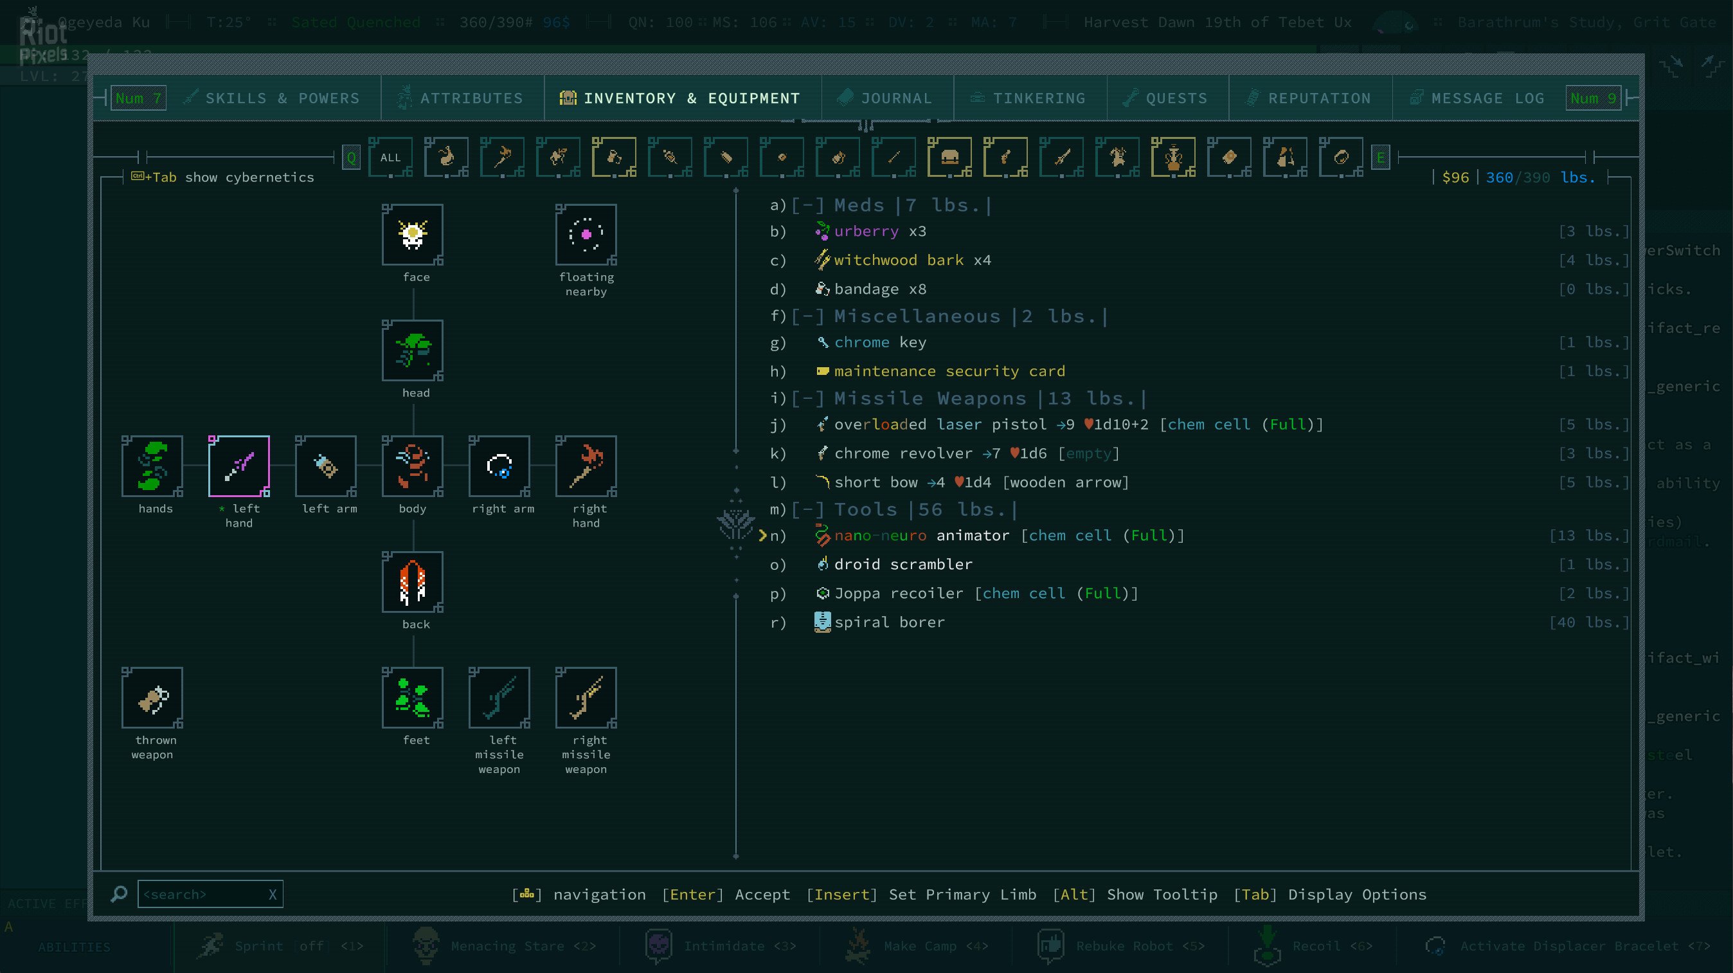Use the Intimidate ability
The height and width of the screenshot is (973, 1733).
click(723, 945)
